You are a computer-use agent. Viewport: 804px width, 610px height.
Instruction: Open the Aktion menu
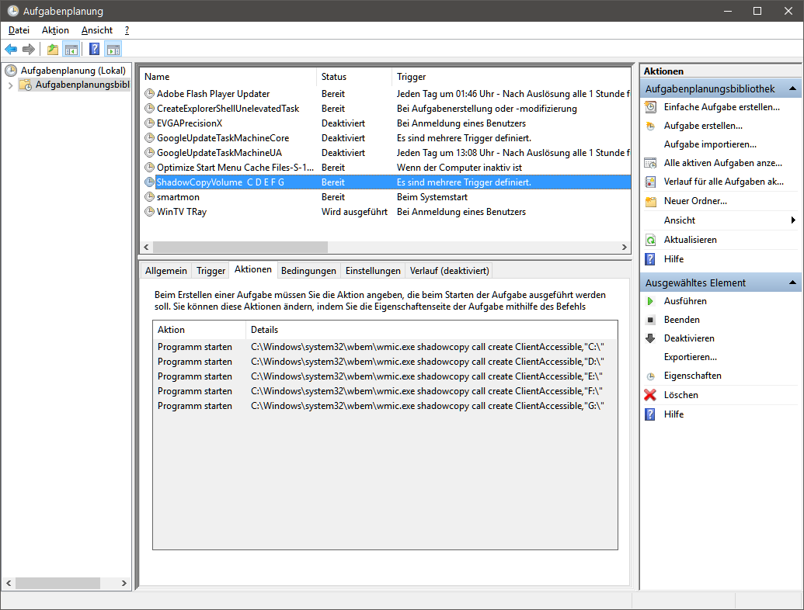[55, 30]
